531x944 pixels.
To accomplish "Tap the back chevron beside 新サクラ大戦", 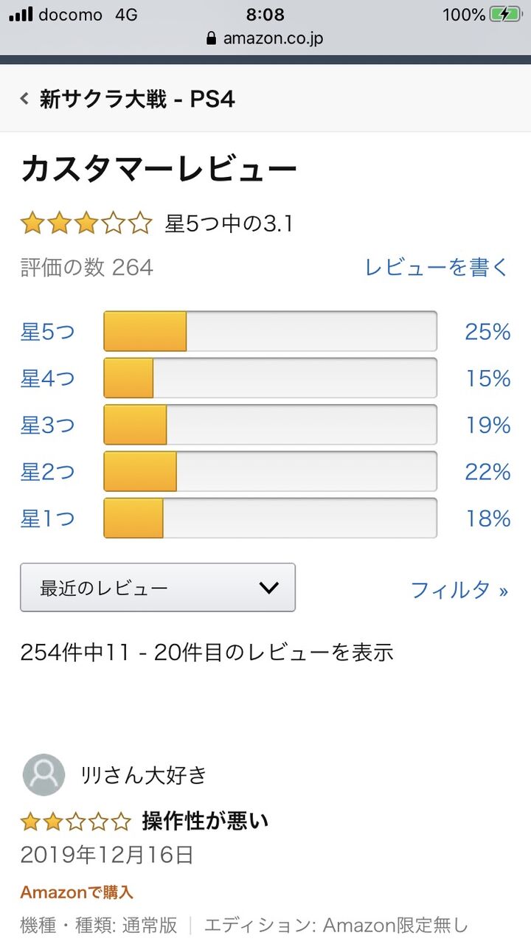I will 25,99.
